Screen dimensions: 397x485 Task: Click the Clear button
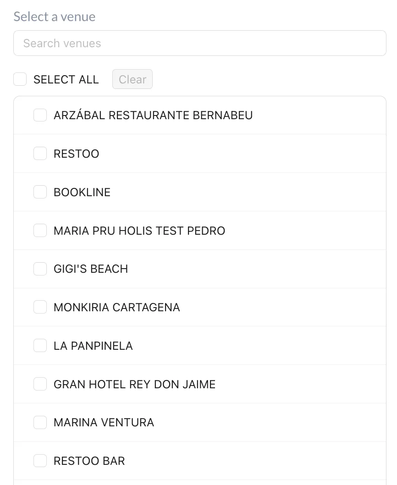point(132,79)
